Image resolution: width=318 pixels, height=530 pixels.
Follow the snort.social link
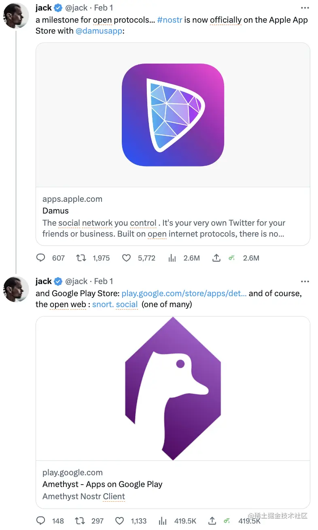pyautogui.click(x=115, y=304)
